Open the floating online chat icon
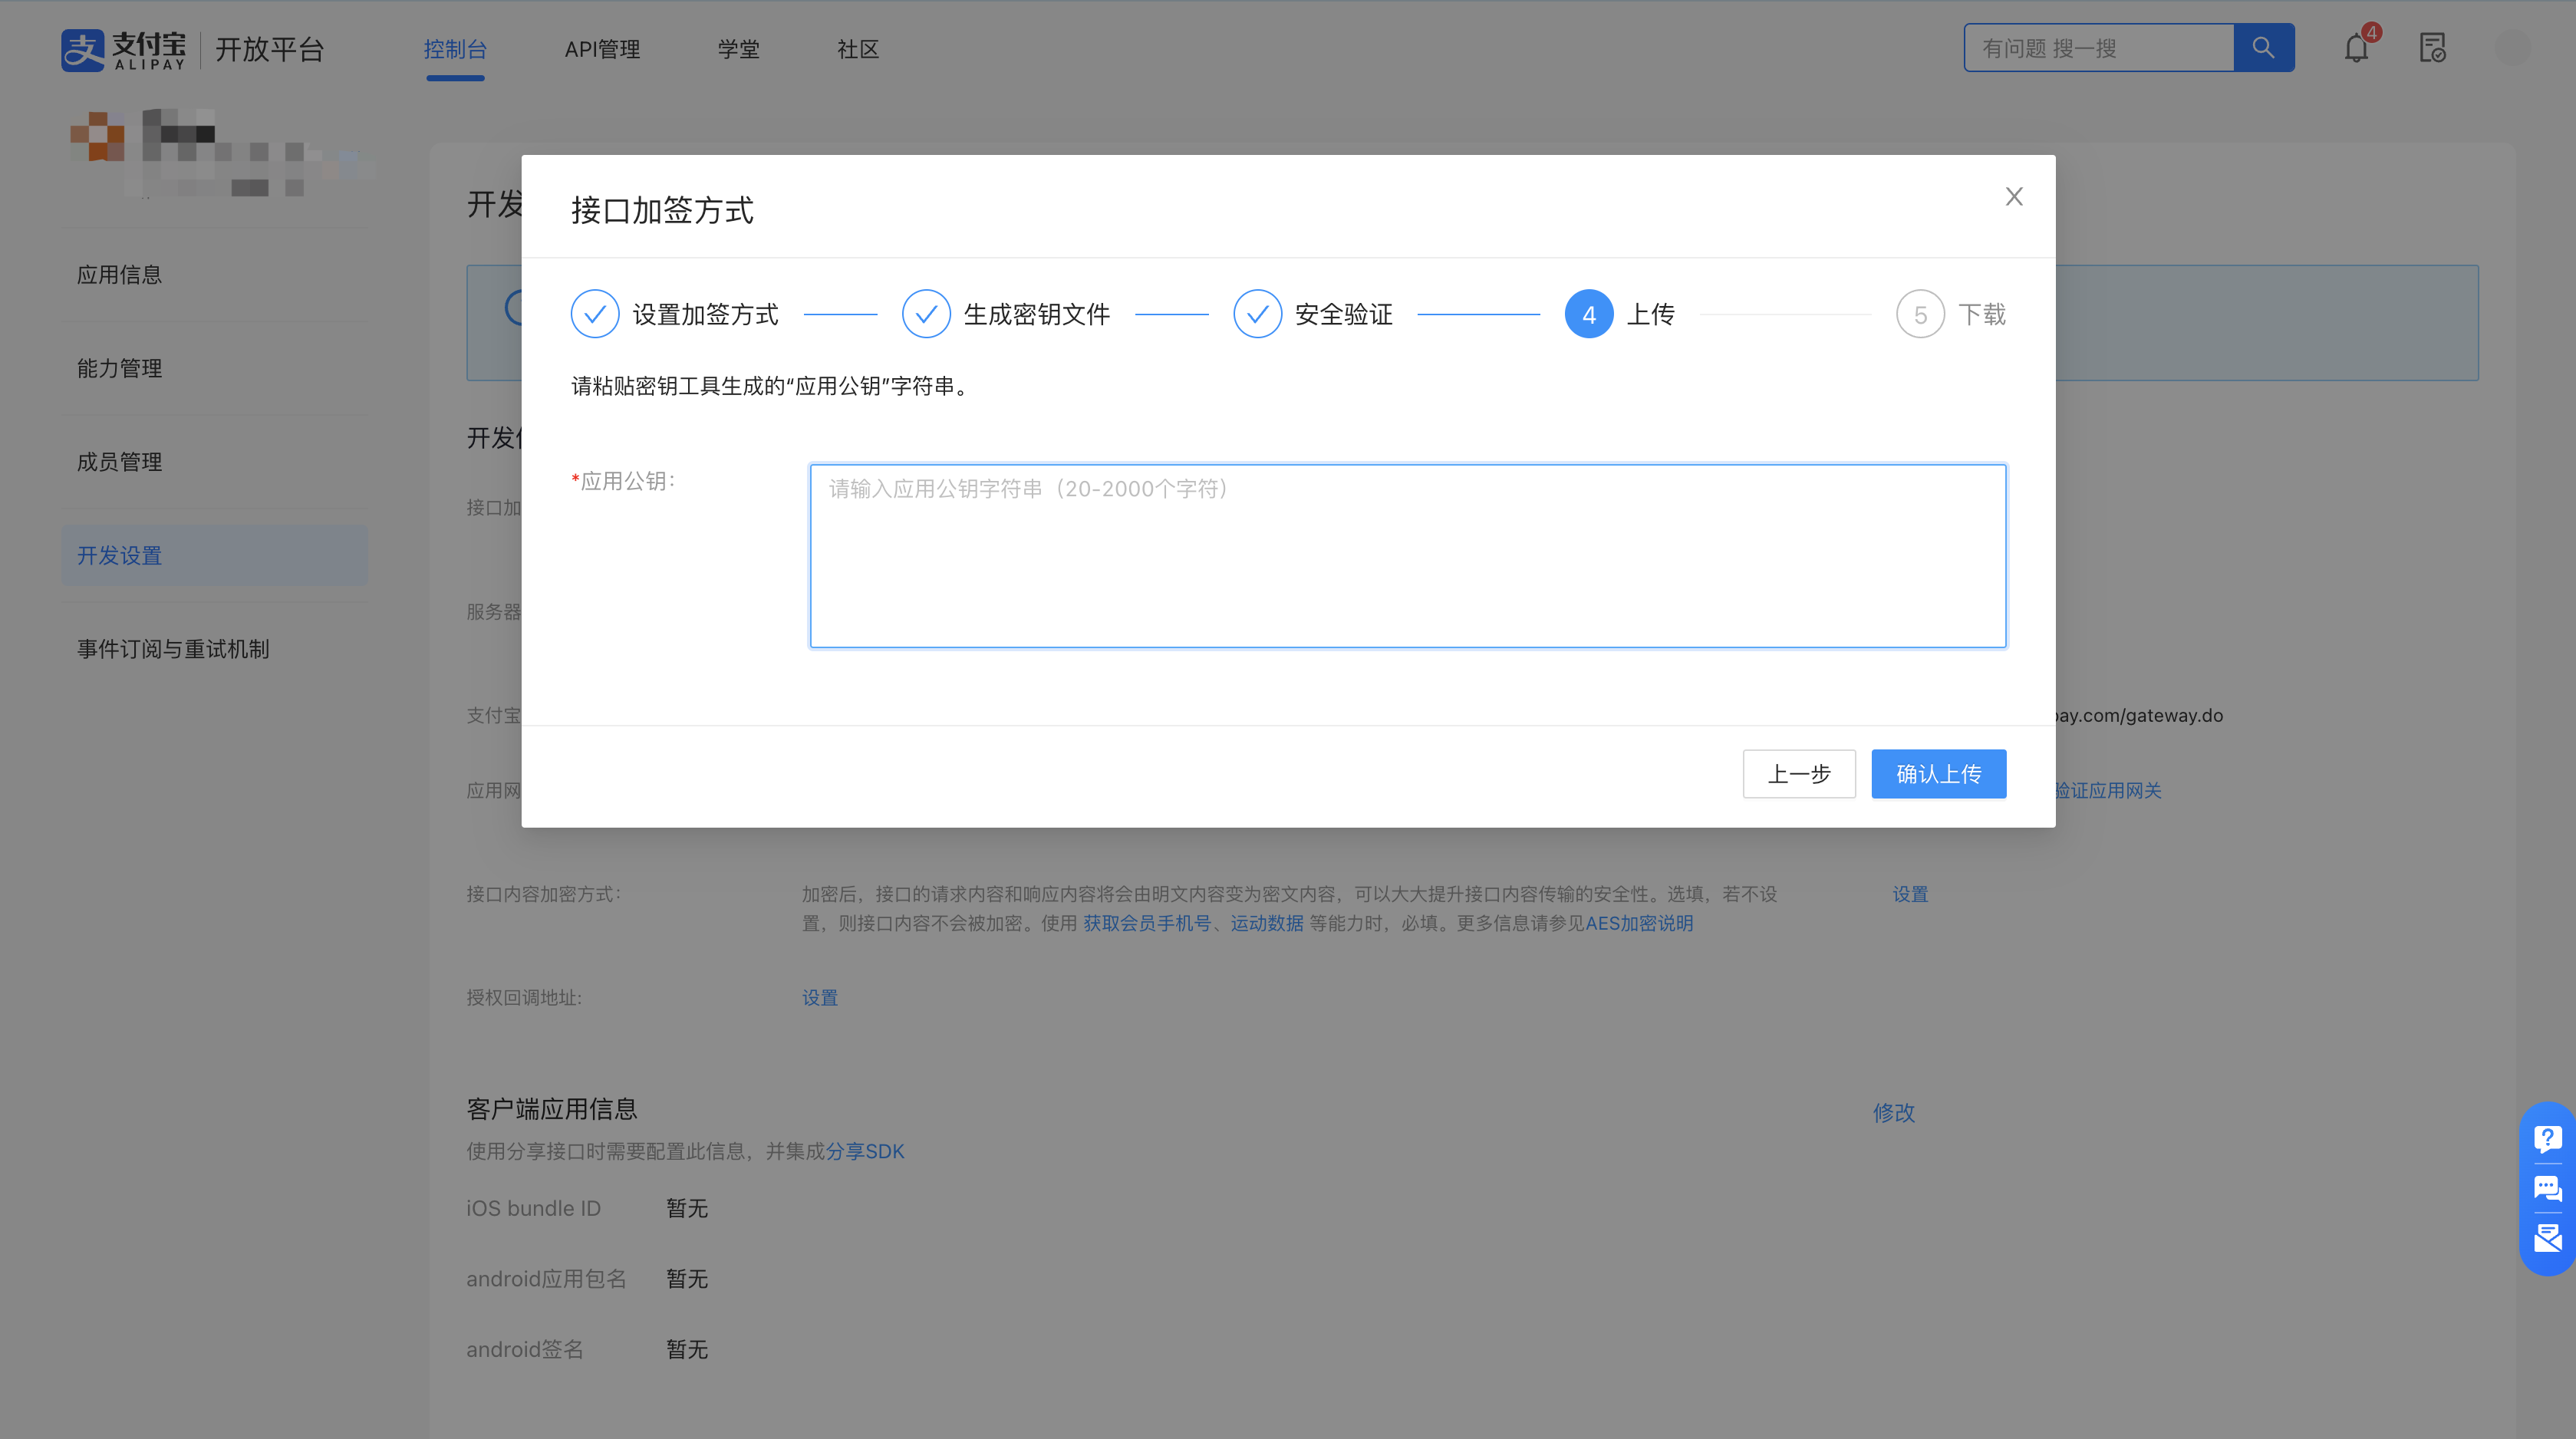This screenshot has height=1439, width=2576. pos(2547,1190)
